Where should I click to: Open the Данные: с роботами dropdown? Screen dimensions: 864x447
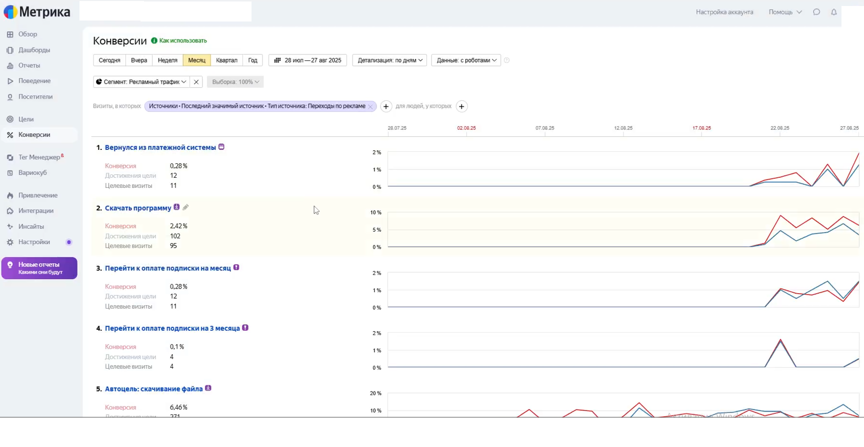[466, 60]
